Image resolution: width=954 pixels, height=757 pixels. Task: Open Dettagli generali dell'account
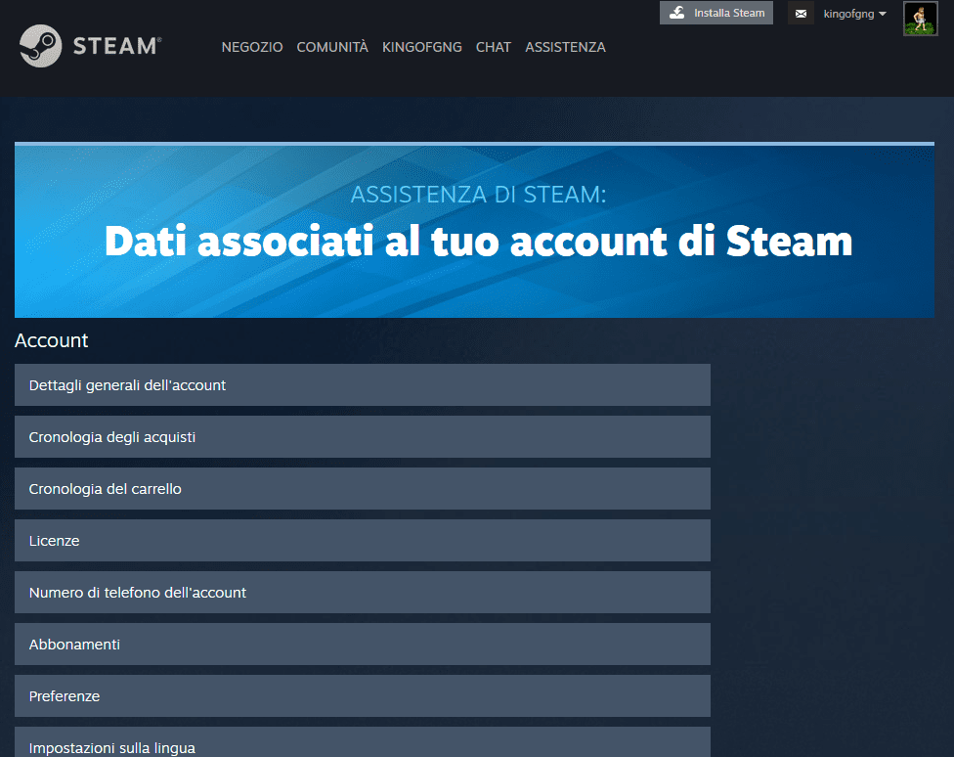[362, 385]
